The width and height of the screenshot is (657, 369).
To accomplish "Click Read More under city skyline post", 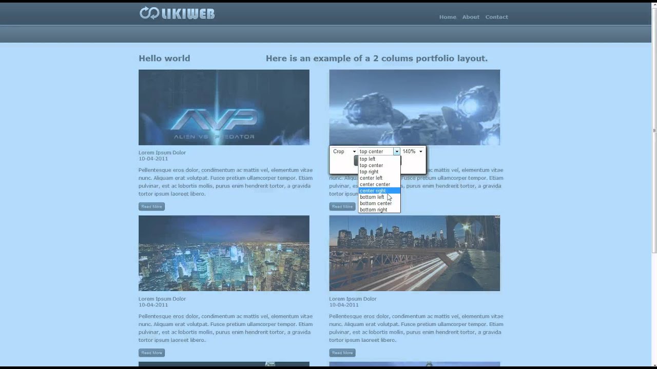I will click(151, 353).
